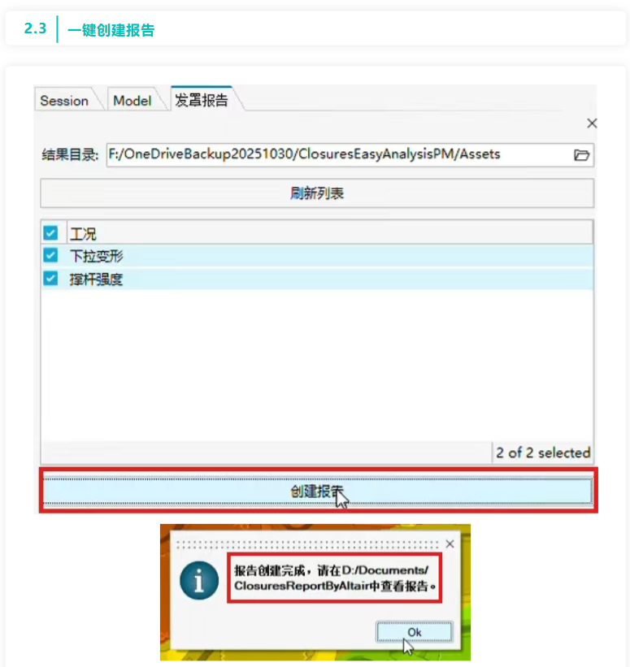Viewport: 630px width, 667px height.
Task: Switch to the Session tab
Action: coord(64,101)
